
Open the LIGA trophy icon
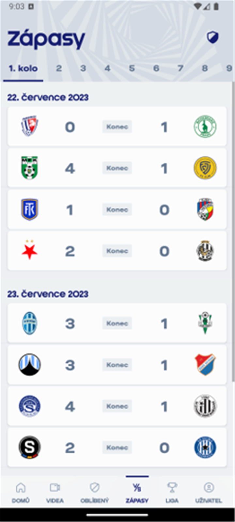pyautogui.click(x=172, y=488)
